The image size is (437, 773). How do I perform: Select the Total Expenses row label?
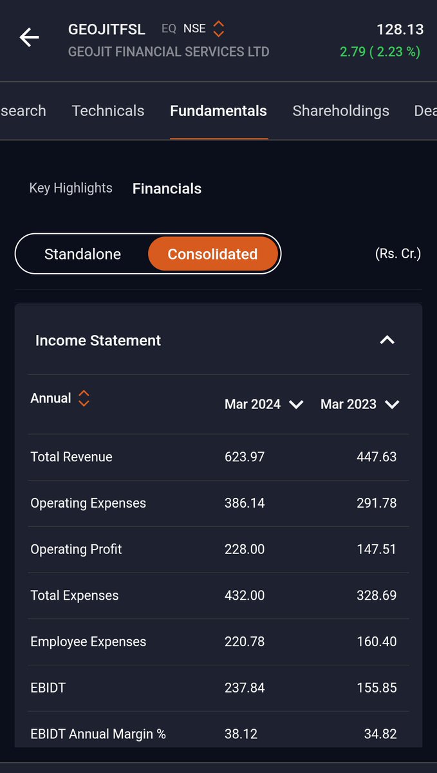coord(75,596)
